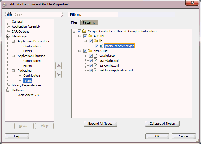Close the Edit EAR Deployment Profile dialog
201x144 pixels.
(x=192, y=3)
